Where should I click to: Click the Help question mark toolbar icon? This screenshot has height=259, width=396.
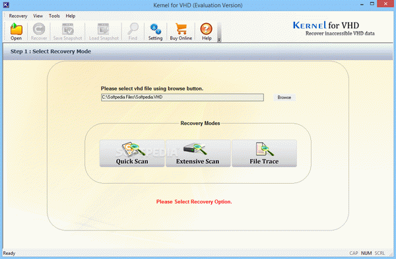click(207, 32)
